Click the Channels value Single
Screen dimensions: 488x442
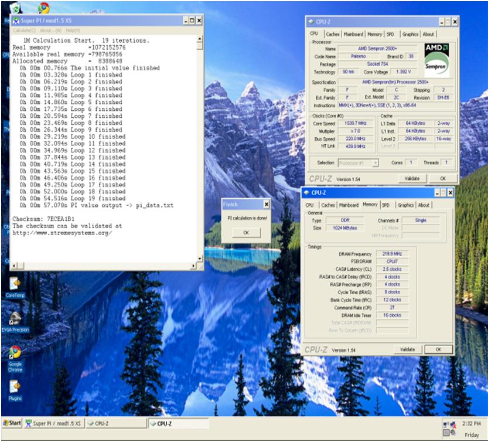tap(421, 220)
